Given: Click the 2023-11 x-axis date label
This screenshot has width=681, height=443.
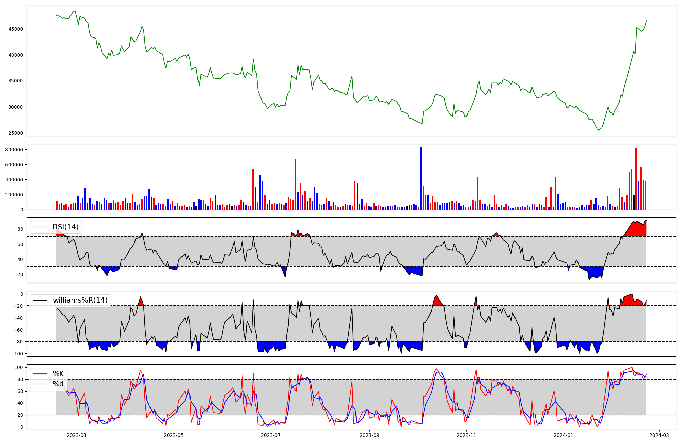Looking at the screenshot, I should click(466, 435).
